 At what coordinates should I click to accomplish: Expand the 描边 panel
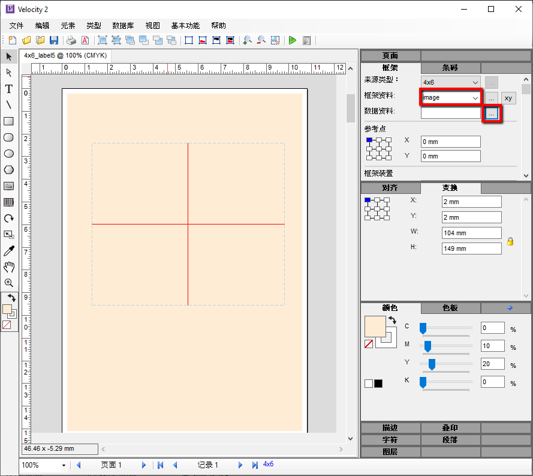[390, 428]
